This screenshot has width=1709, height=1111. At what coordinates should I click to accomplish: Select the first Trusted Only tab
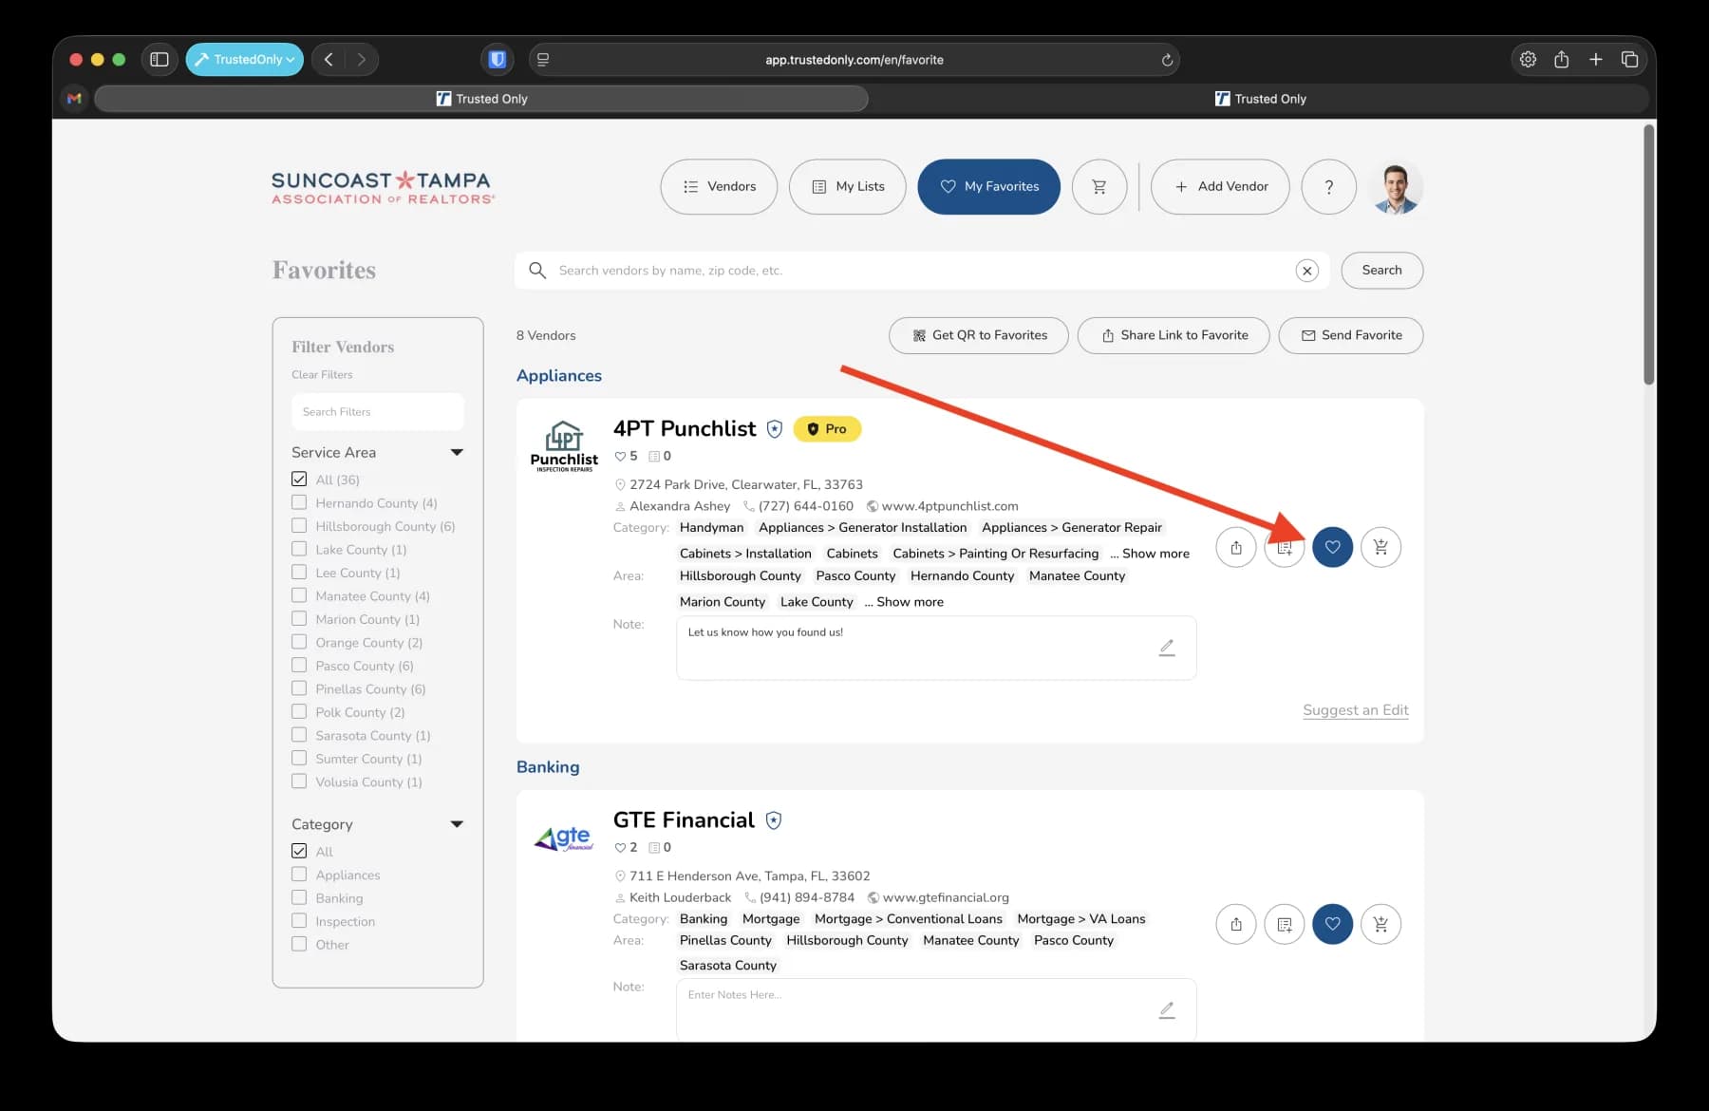point(481,99)
